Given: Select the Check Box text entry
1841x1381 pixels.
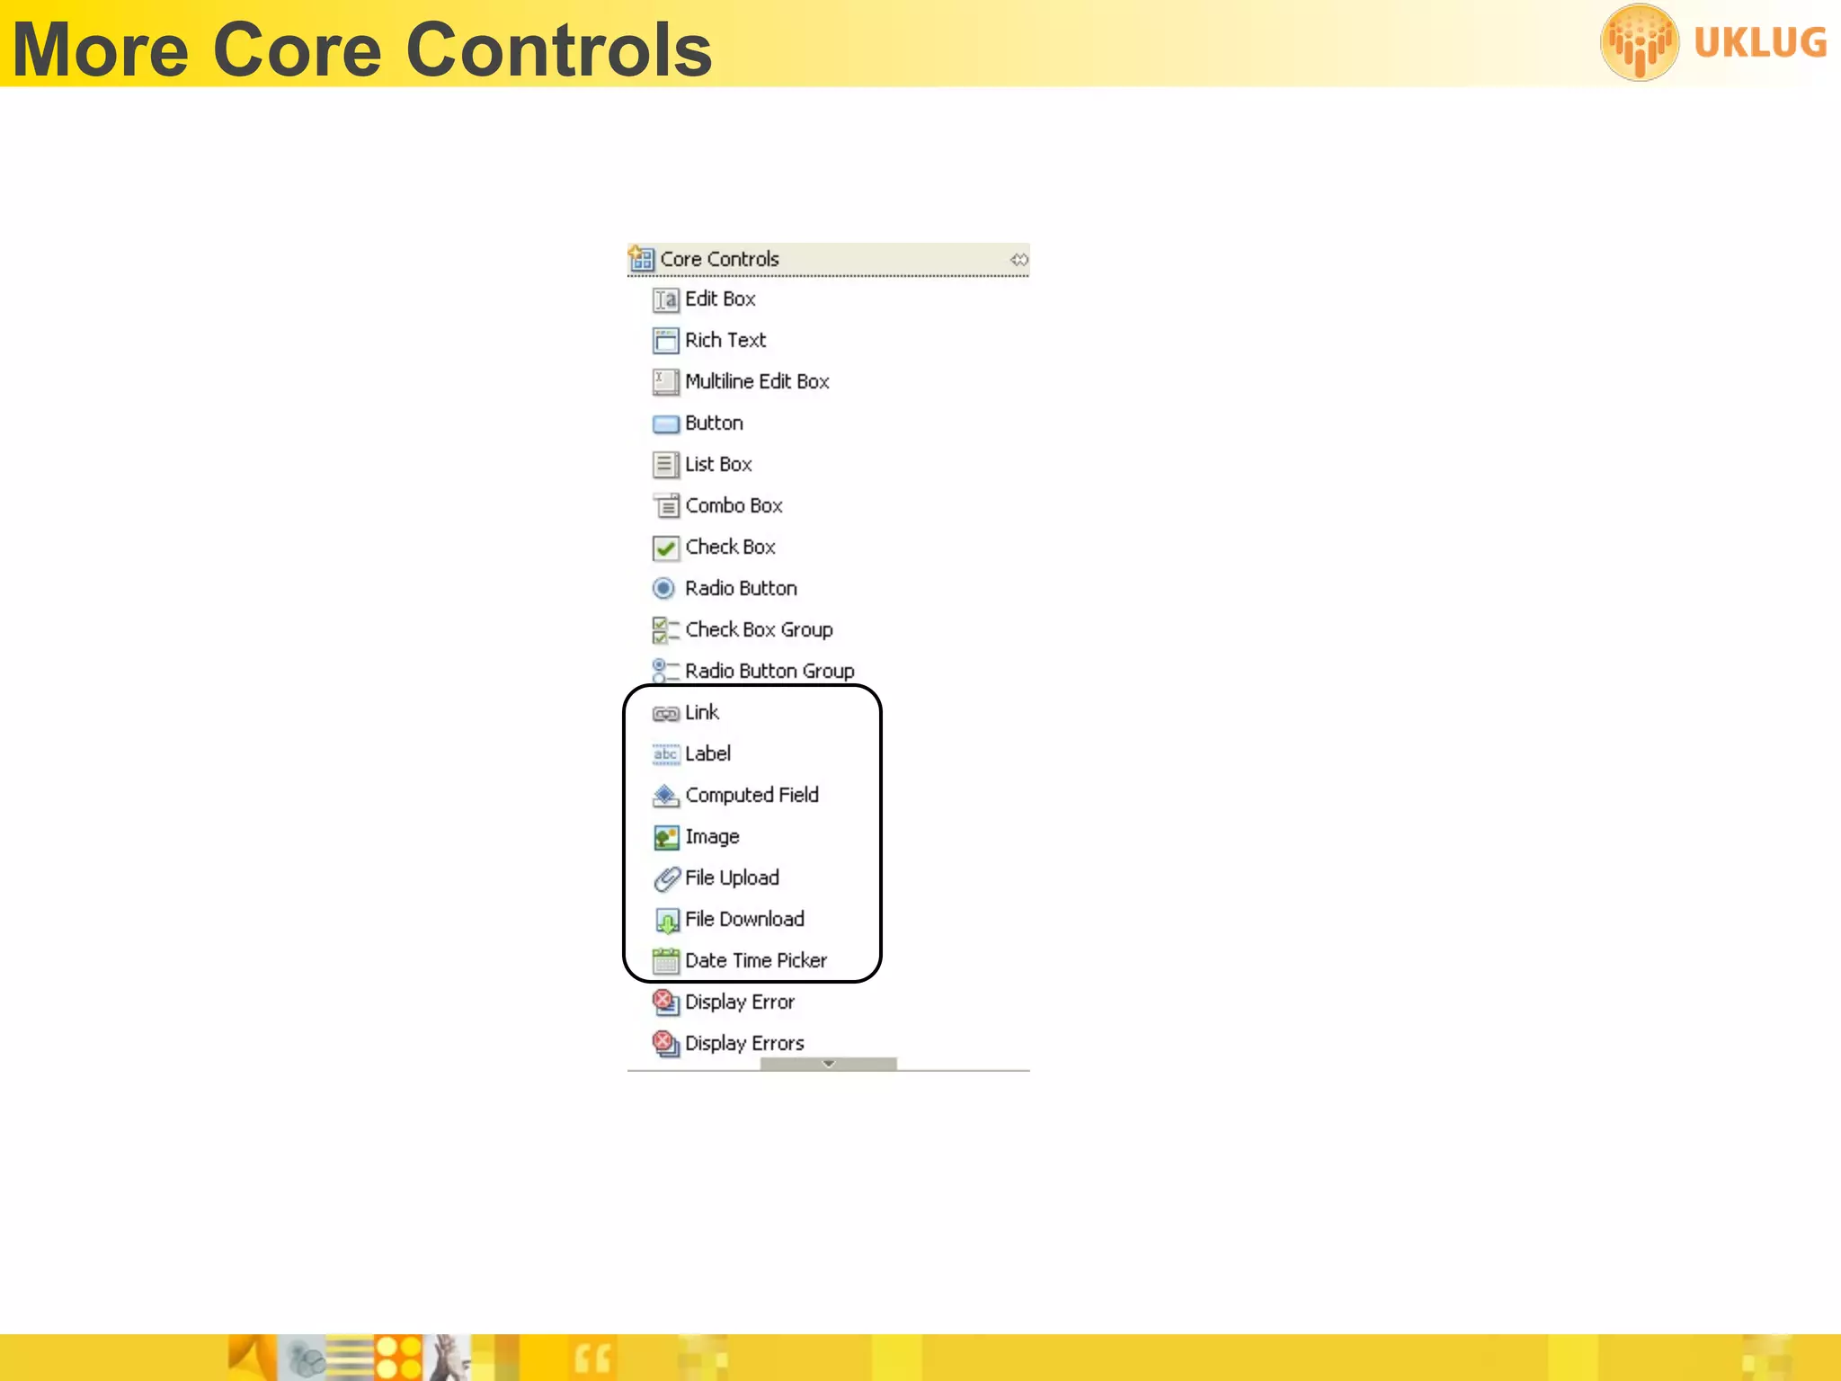Looking at the screenshot, I should [730, 548].
